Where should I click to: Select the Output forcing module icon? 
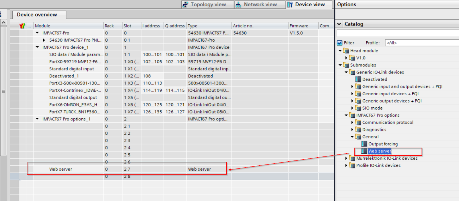364,144
